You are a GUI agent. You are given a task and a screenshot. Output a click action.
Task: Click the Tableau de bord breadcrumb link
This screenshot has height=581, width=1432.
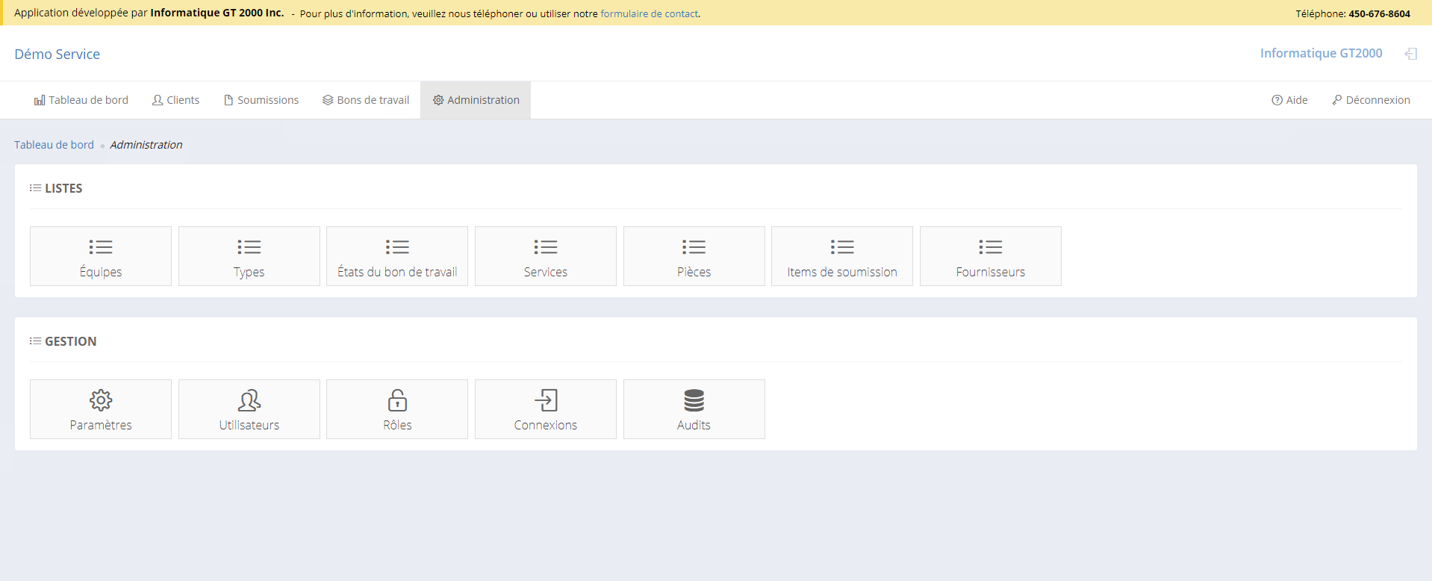point(54,145)
